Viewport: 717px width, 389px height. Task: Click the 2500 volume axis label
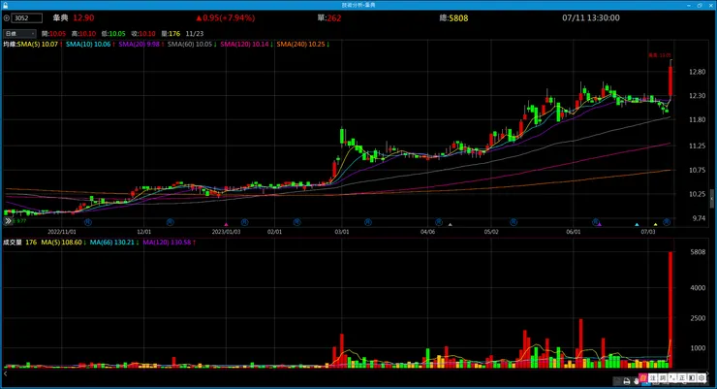coord(698,318)
